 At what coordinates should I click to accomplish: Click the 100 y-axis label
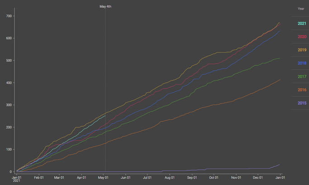tap(9, 149)
